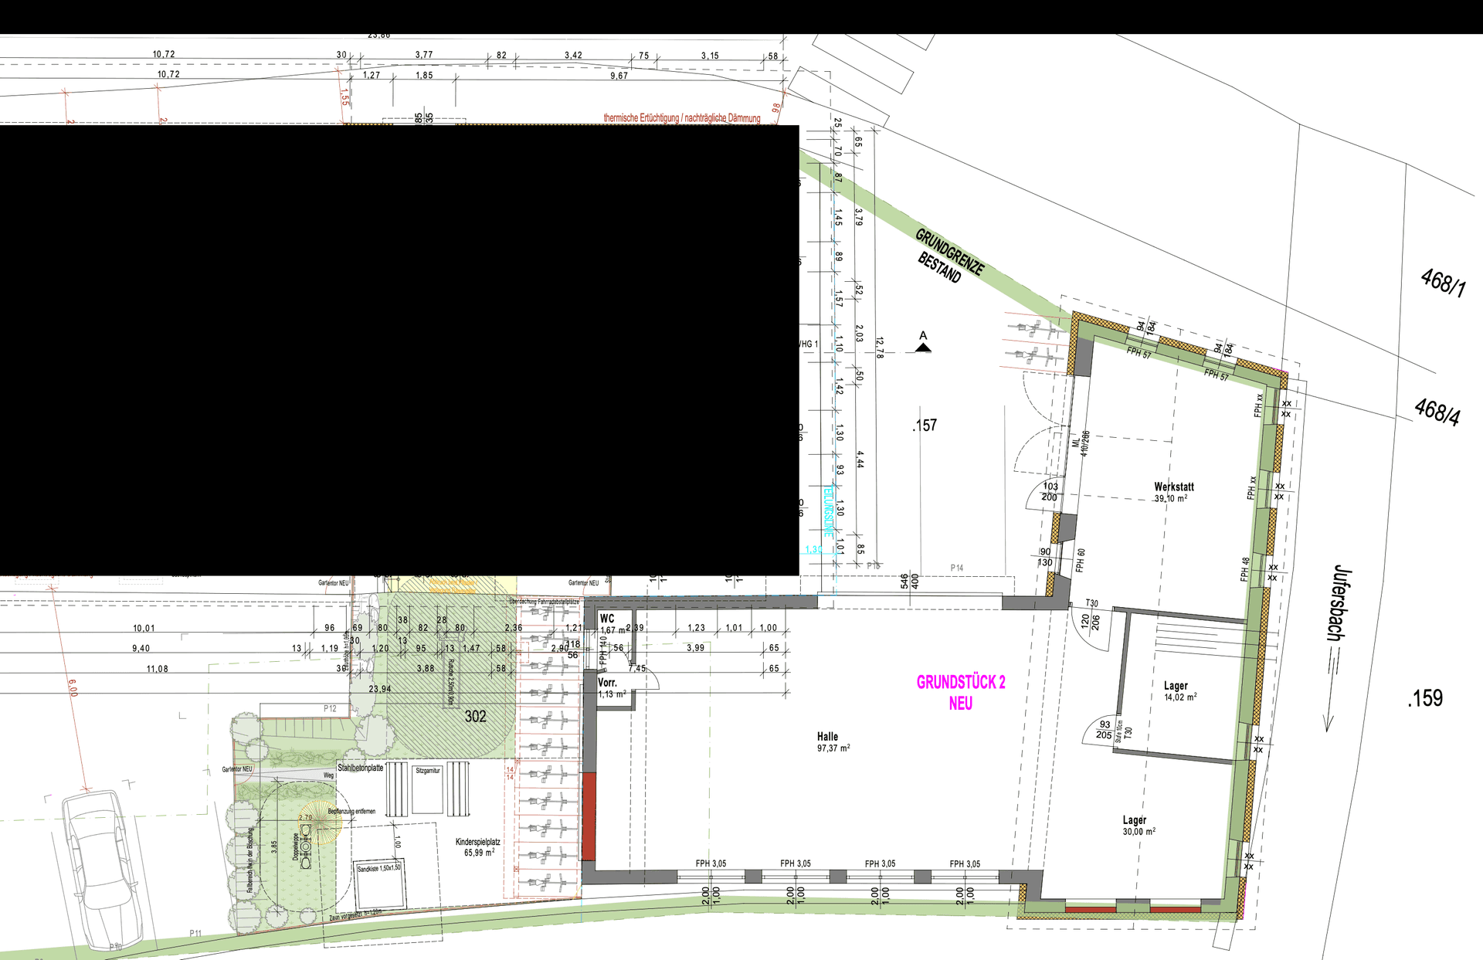Click the "Halle" room label
This screenshot has height=960, width=1483.
(x=827, y=737)
